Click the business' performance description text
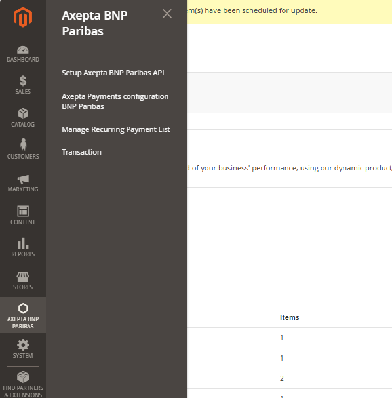This screenshot has width=392, height=398. 289,168
